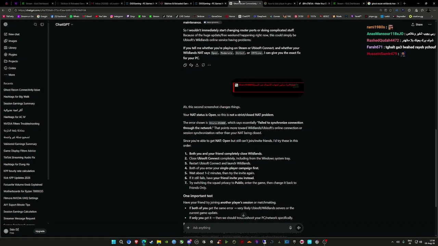Viewport: 438px width, 246px height.
Task: Add attachment with plus icon in composer
Action: click(x=188, y=228)
